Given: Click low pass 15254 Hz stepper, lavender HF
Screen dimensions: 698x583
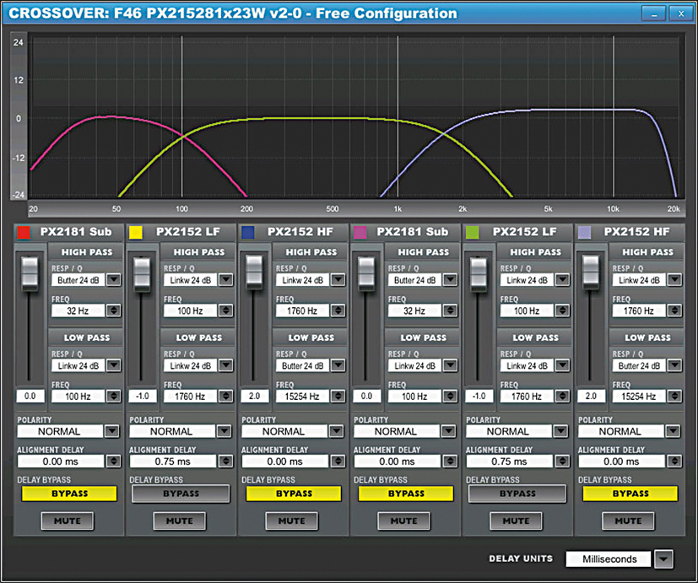Looking at the screenshot, I should 674,396.
